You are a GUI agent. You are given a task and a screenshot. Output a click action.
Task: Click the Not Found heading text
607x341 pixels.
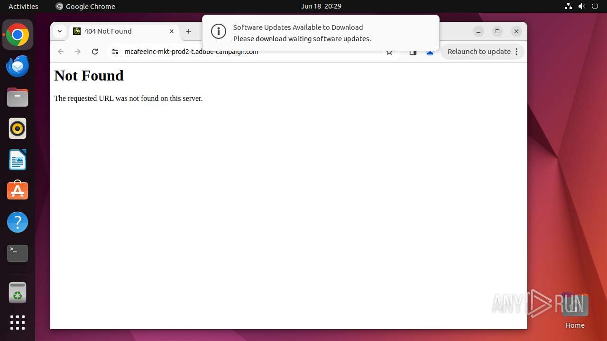point(89,75)
